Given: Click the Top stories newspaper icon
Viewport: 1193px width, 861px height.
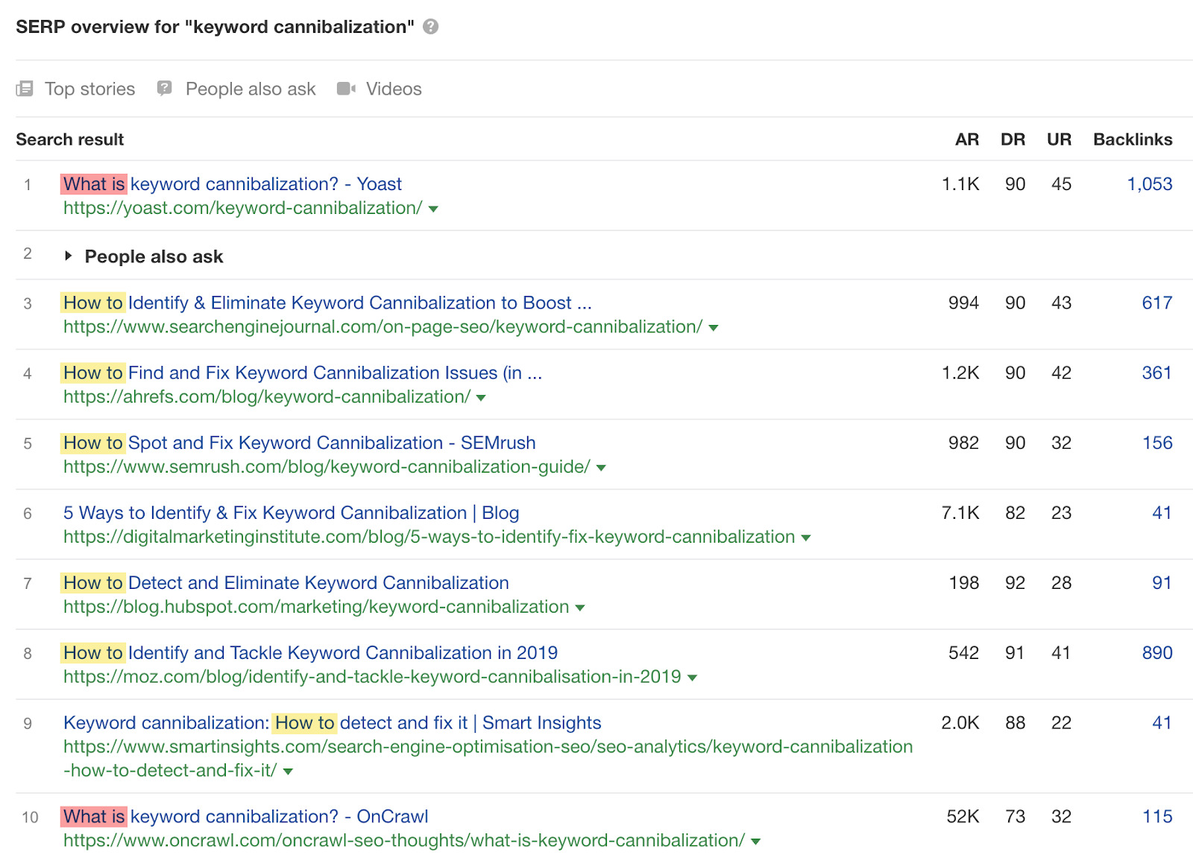Looking at the screenshot, I should tap(25, 89).
